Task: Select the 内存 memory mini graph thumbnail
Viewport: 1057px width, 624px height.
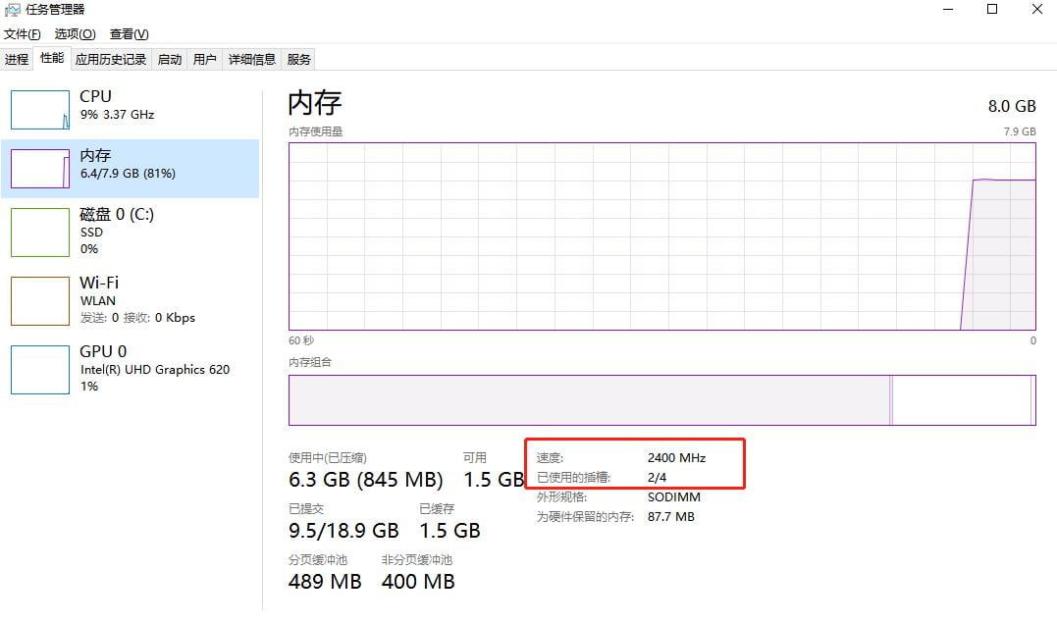Action: pyautogui.click(x=40, y=169)
